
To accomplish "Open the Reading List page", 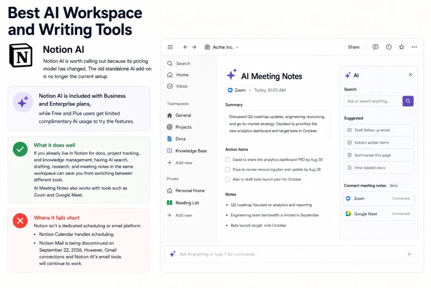I will pos(183,203).
